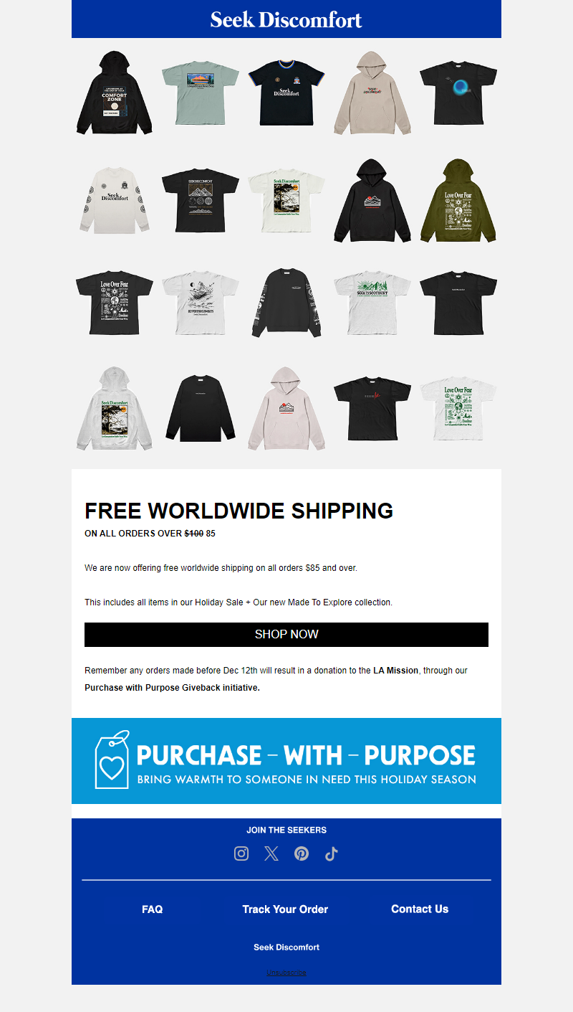Open the Pinterest social icon
573x1012 pixels.
(x=302, y=853)
